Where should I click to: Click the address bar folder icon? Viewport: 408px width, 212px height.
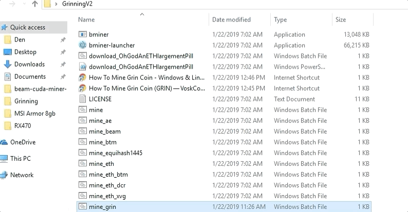47,4
